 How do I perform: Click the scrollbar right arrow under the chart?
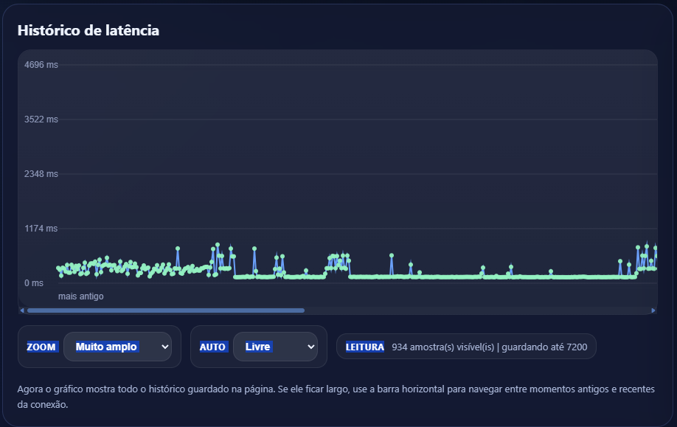(x=653, y=310)
